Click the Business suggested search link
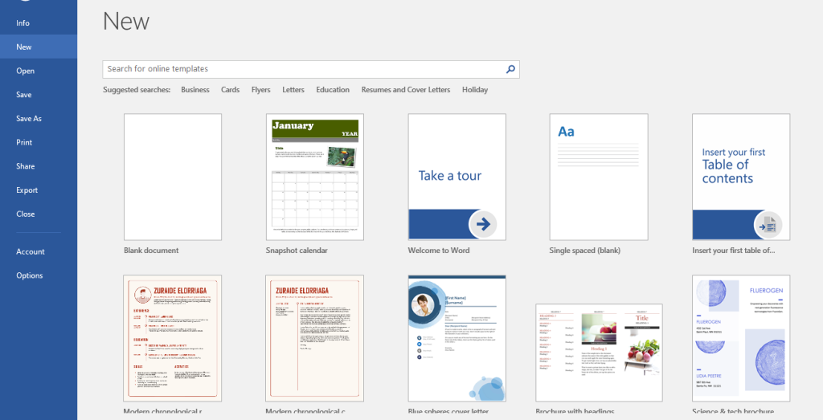The image size is (823, 420). tap(195, 90)
